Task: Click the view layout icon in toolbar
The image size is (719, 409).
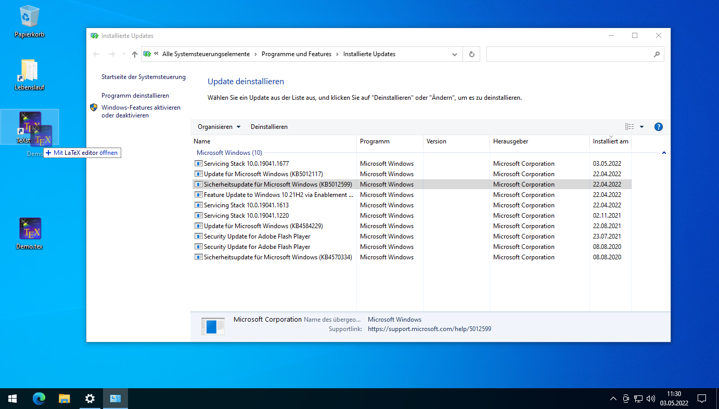Action: [x=630, y=127]
